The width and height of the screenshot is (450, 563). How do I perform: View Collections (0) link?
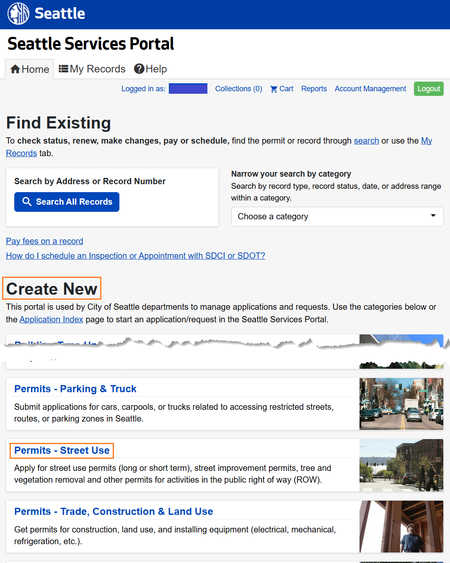coord(238,89)
